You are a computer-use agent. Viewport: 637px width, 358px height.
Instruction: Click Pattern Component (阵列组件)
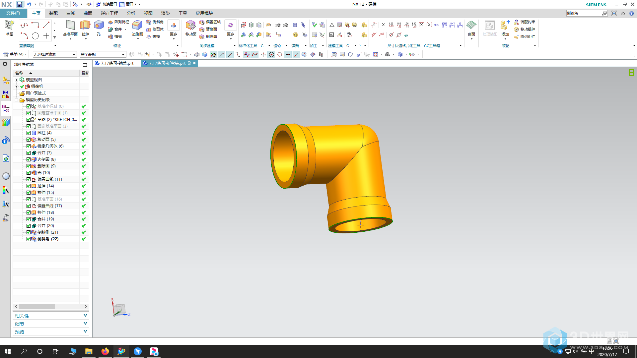(525, 36)
